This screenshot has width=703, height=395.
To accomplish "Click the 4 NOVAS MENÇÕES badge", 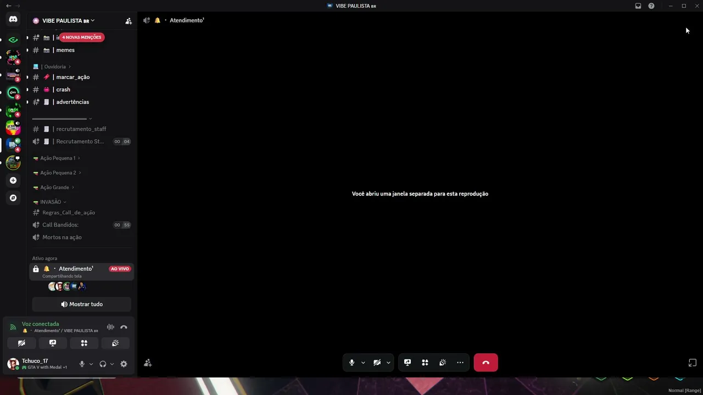I will tap(81, 37).
